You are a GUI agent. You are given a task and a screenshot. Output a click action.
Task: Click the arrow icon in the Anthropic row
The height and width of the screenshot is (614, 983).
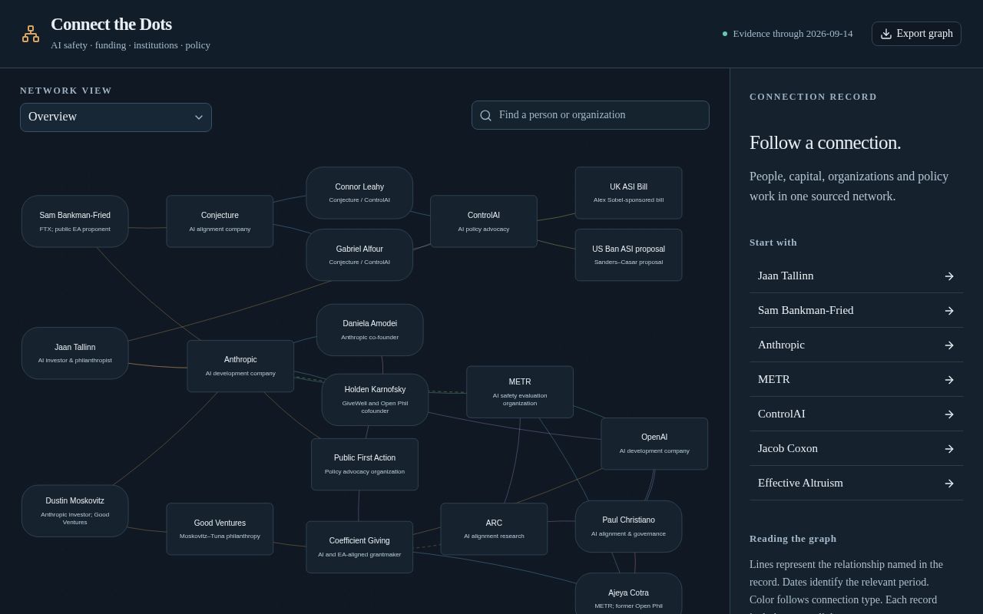point(949,345)
